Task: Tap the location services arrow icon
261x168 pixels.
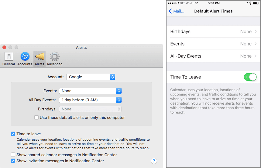Action: point(247,3)
